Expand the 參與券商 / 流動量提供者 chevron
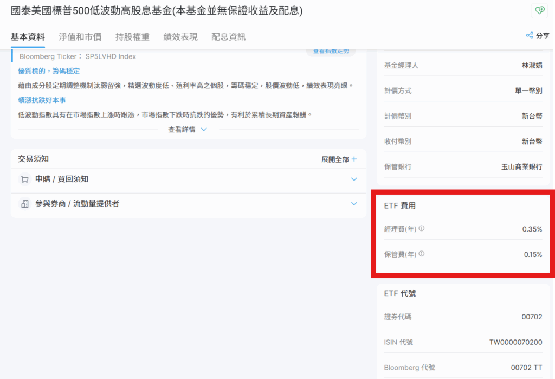 [354, 204]
